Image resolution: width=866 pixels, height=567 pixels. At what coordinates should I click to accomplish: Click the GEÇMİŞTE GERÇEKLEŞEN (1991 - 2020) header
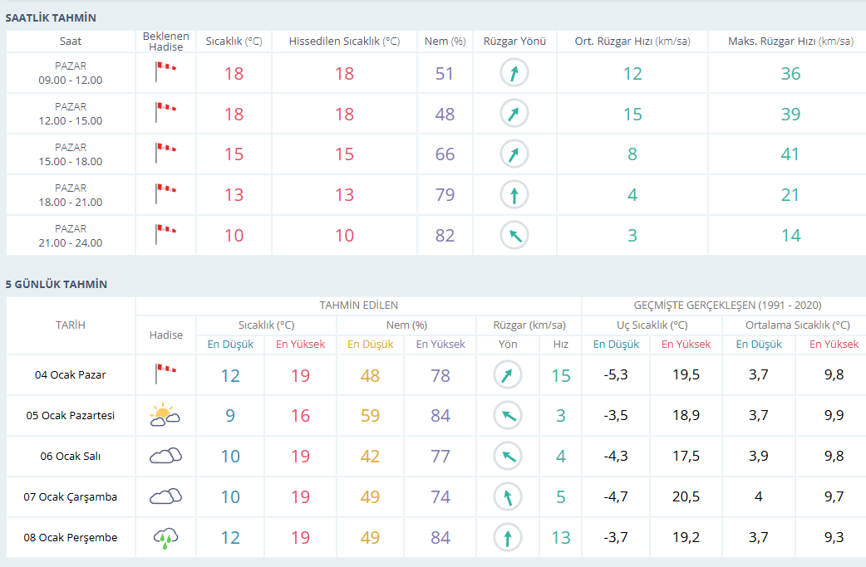click(x=727, y=305)
